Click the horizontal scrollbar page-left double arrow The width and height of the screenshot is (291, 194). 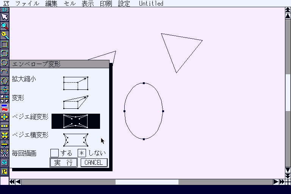(x=12, y=182)
